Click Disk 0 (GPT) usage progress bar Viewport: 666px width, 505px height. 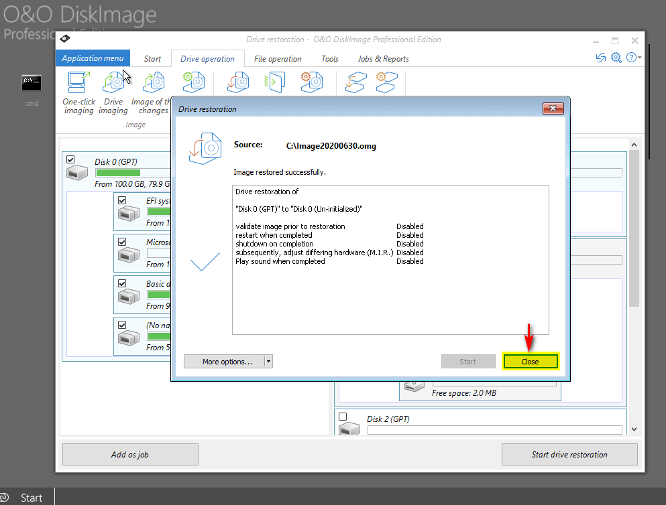[133, 173]
